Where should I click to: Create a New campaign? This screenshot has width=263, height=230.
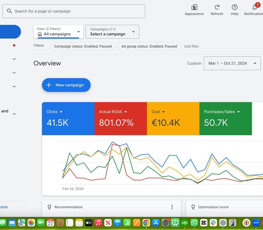click(x=66, y=85)
